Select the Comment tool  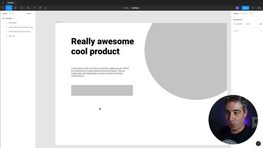(x=46, y=8)
